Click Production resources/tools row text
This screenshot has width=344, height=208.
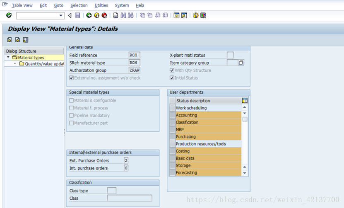tap(201, 144)
